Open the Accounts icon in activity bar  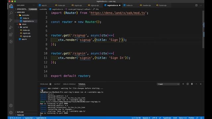click(x=11, y=105)
